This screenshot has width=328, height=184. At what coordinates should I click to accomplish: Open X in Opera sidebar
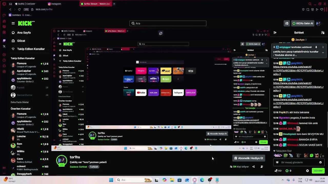4,46
